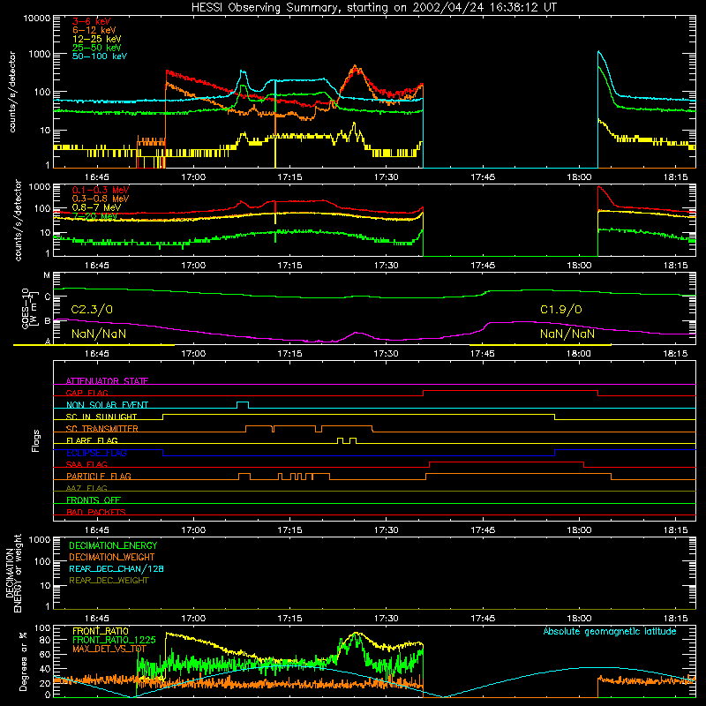
Task: Click the cyan 50-100 keV legend label
Action: (100, 56)
